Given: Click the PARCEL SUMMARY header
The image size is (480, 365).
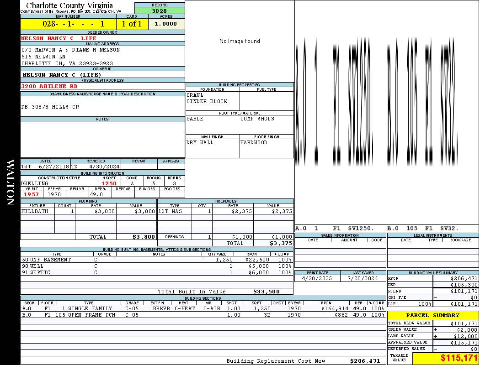Looking at the screenshot, I should [x=433, y=316].
